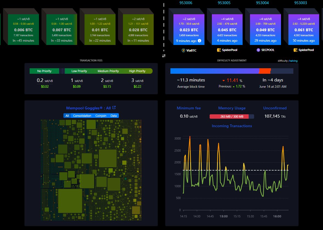Click the difficulty link
Image resolution: width=323 pixels, height=230 pixels.
283,61
